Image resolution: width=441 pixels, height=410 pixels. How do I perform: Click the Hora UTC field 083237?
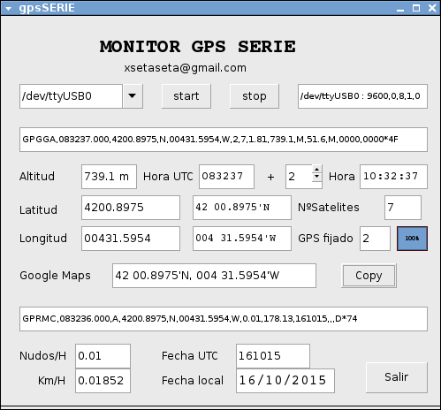[x=226, y=177]
